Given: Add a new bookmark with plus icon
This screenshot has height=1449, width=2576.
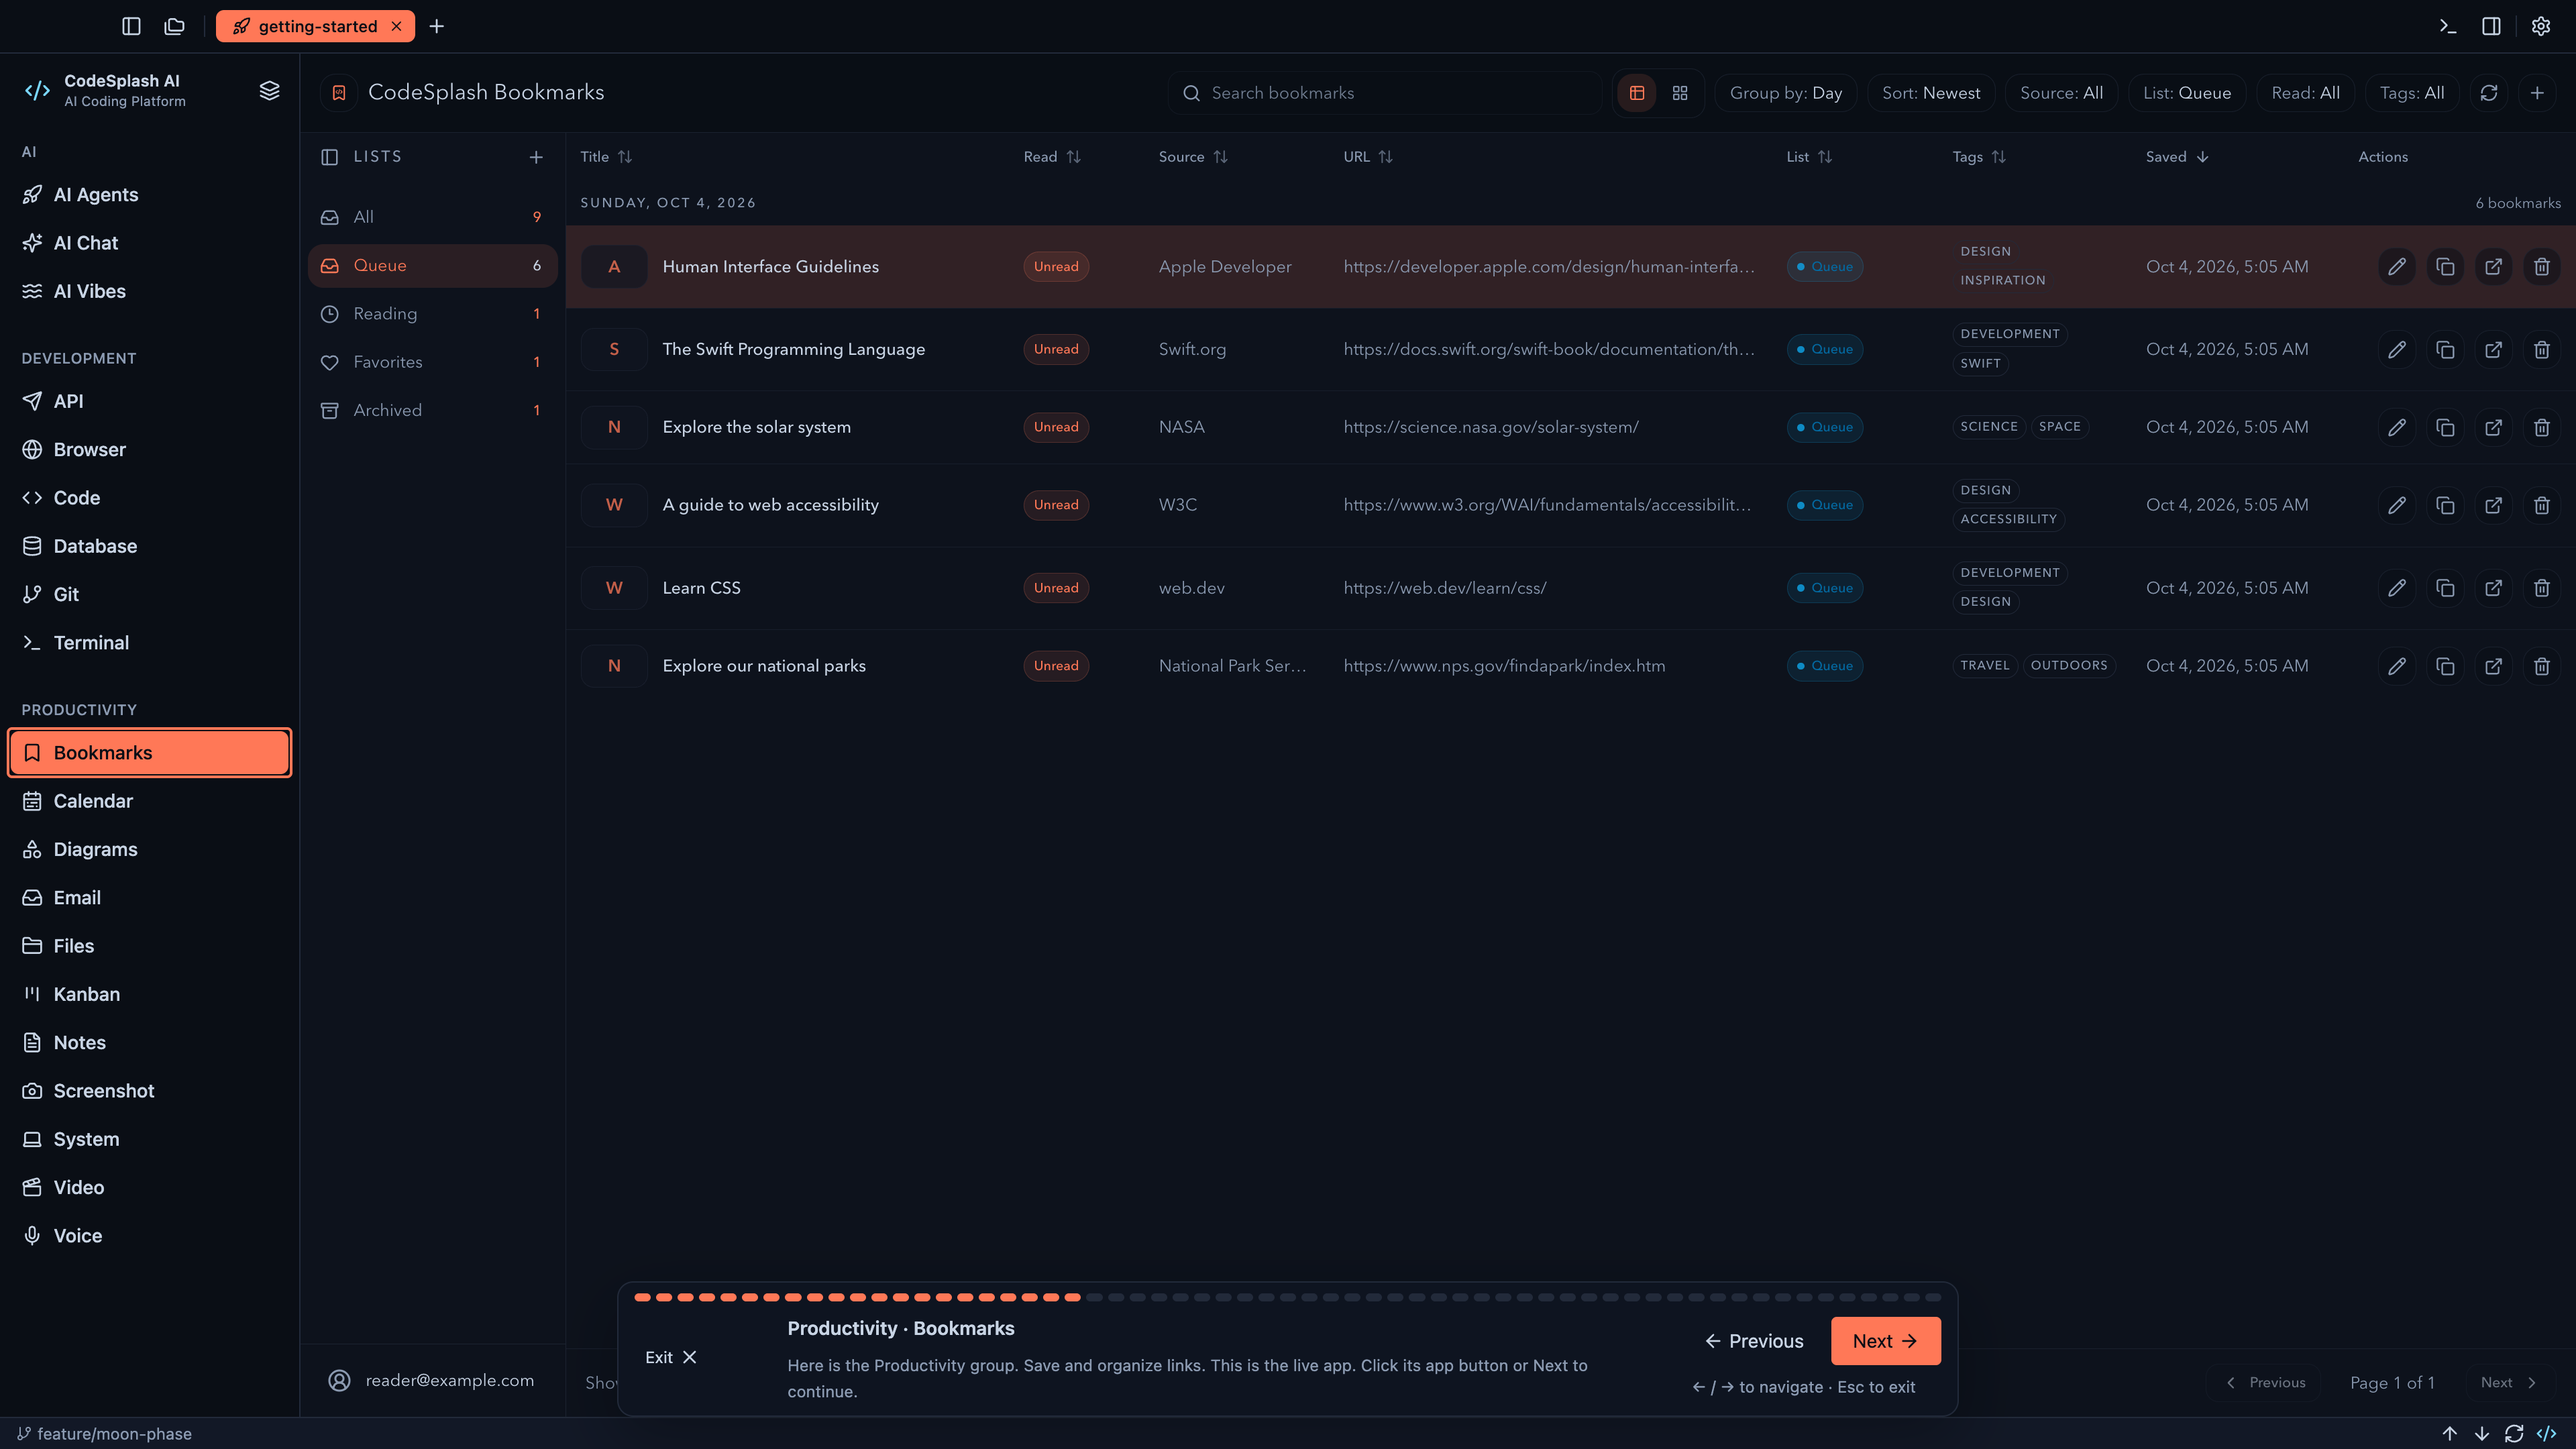Looking at the screenshot, I should tap(2537, 93).
